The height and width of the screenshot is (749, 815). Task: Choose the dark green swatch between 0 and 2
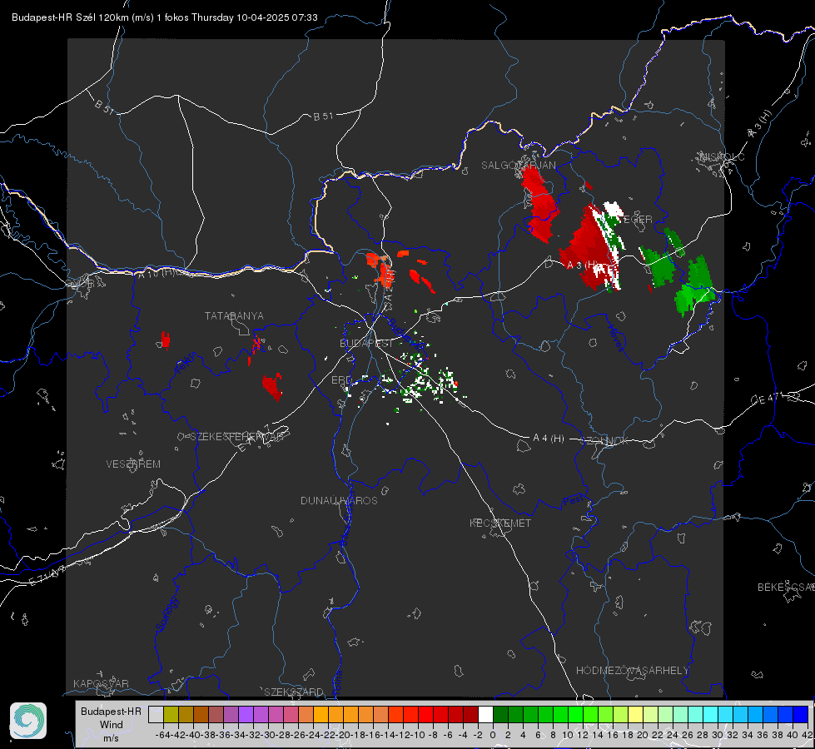pos(500,714)
